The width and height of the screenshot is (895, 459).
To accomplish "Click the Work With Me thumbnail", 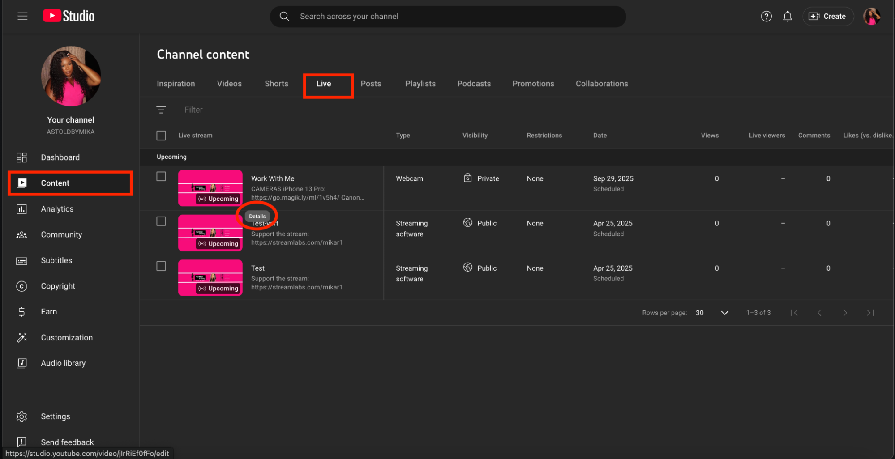I will pyautogui.click(x=210, y=188).
